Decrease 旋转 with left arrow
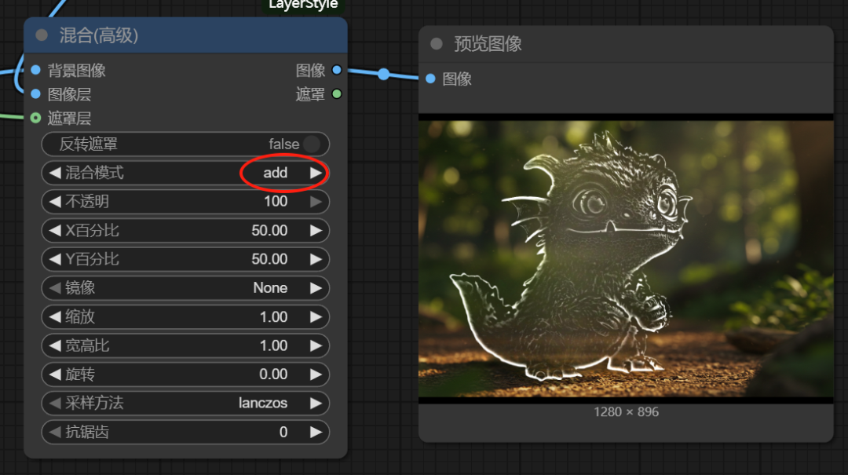848x475 pixels. coord(55,375)
